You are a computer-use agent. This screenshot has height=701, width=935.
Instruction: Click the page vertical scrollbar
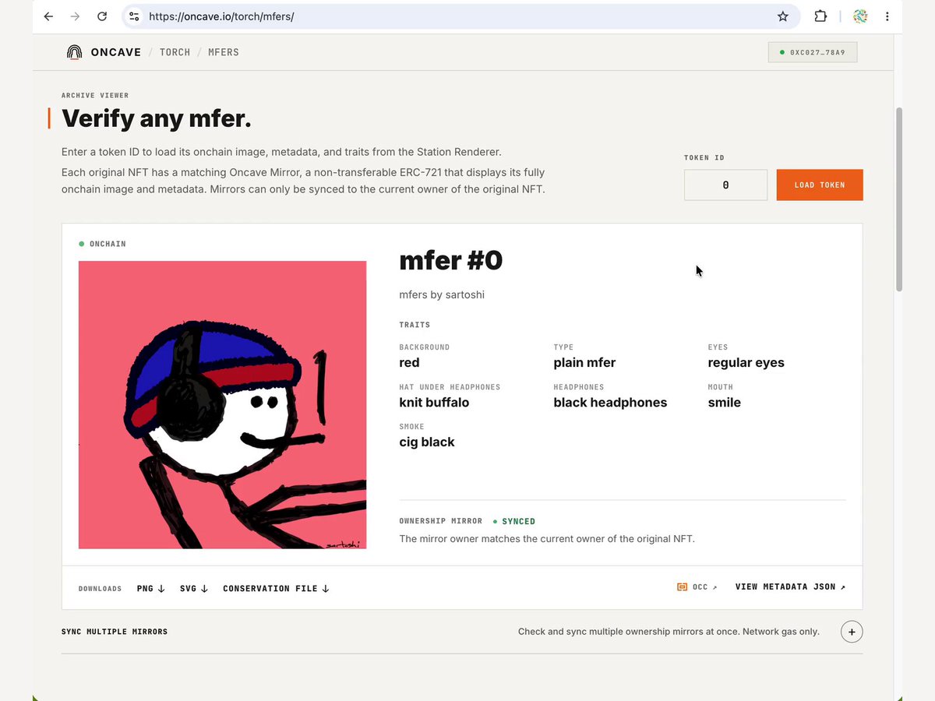click(x=898, y=200)
